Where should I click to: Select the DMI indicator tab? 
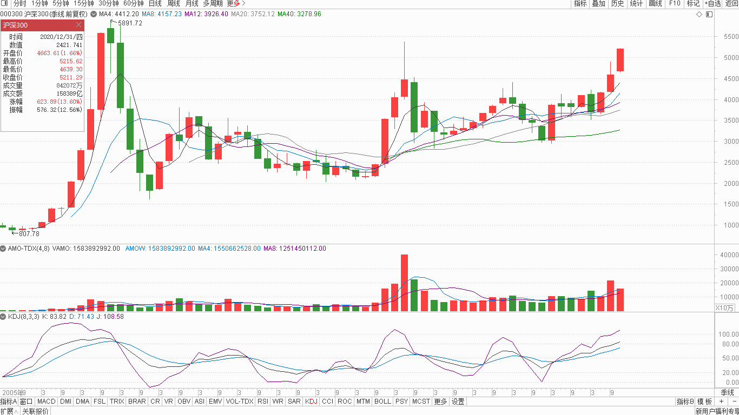click(65, 401)
